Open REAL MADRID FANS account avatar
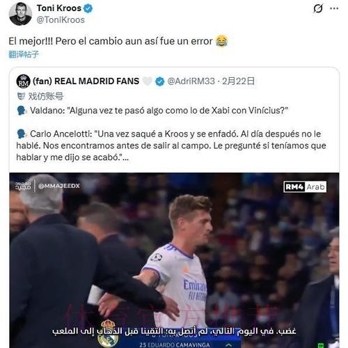This screenshot has width=348, height=348. coord(23,81)
